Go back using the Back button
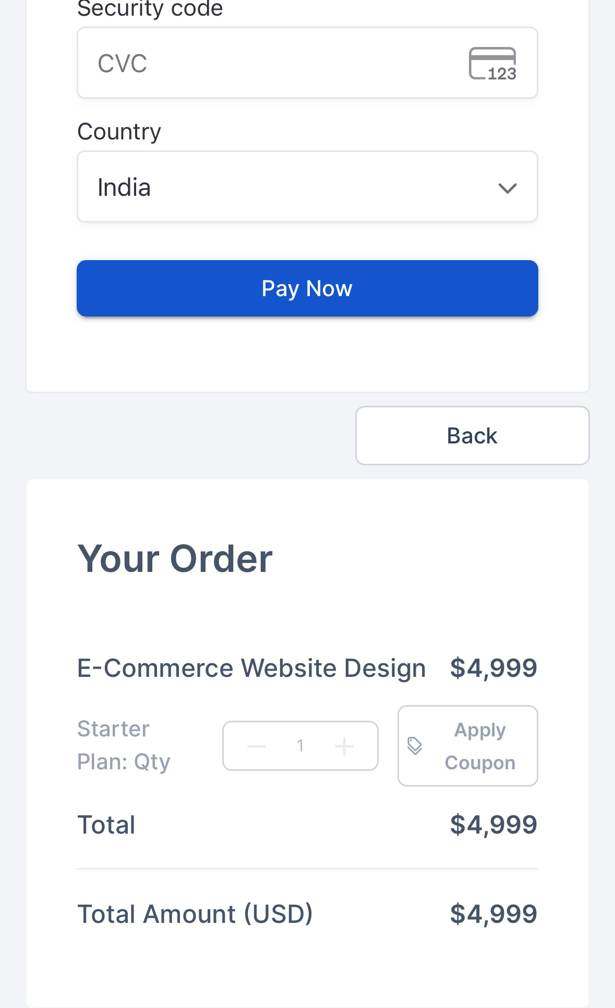Image resolution: width=615 pixels, height=1008 pixels. tap(472, 436)
